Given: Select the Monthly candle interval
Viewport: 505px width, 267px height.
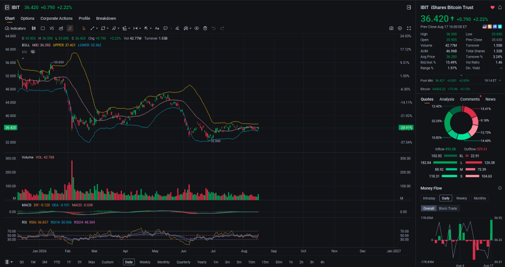Looking at the screenshot, I should (163, 262).
